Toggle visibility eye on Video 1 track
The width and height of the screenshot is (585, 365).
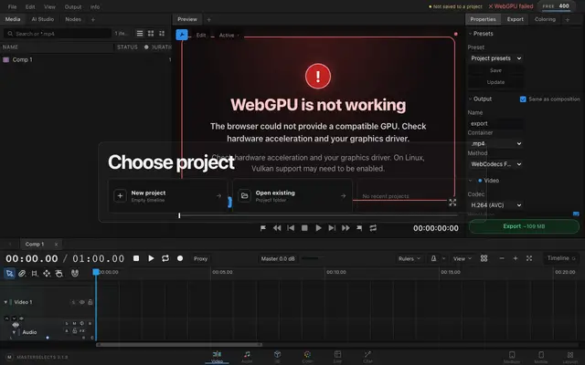pos(81,302)
